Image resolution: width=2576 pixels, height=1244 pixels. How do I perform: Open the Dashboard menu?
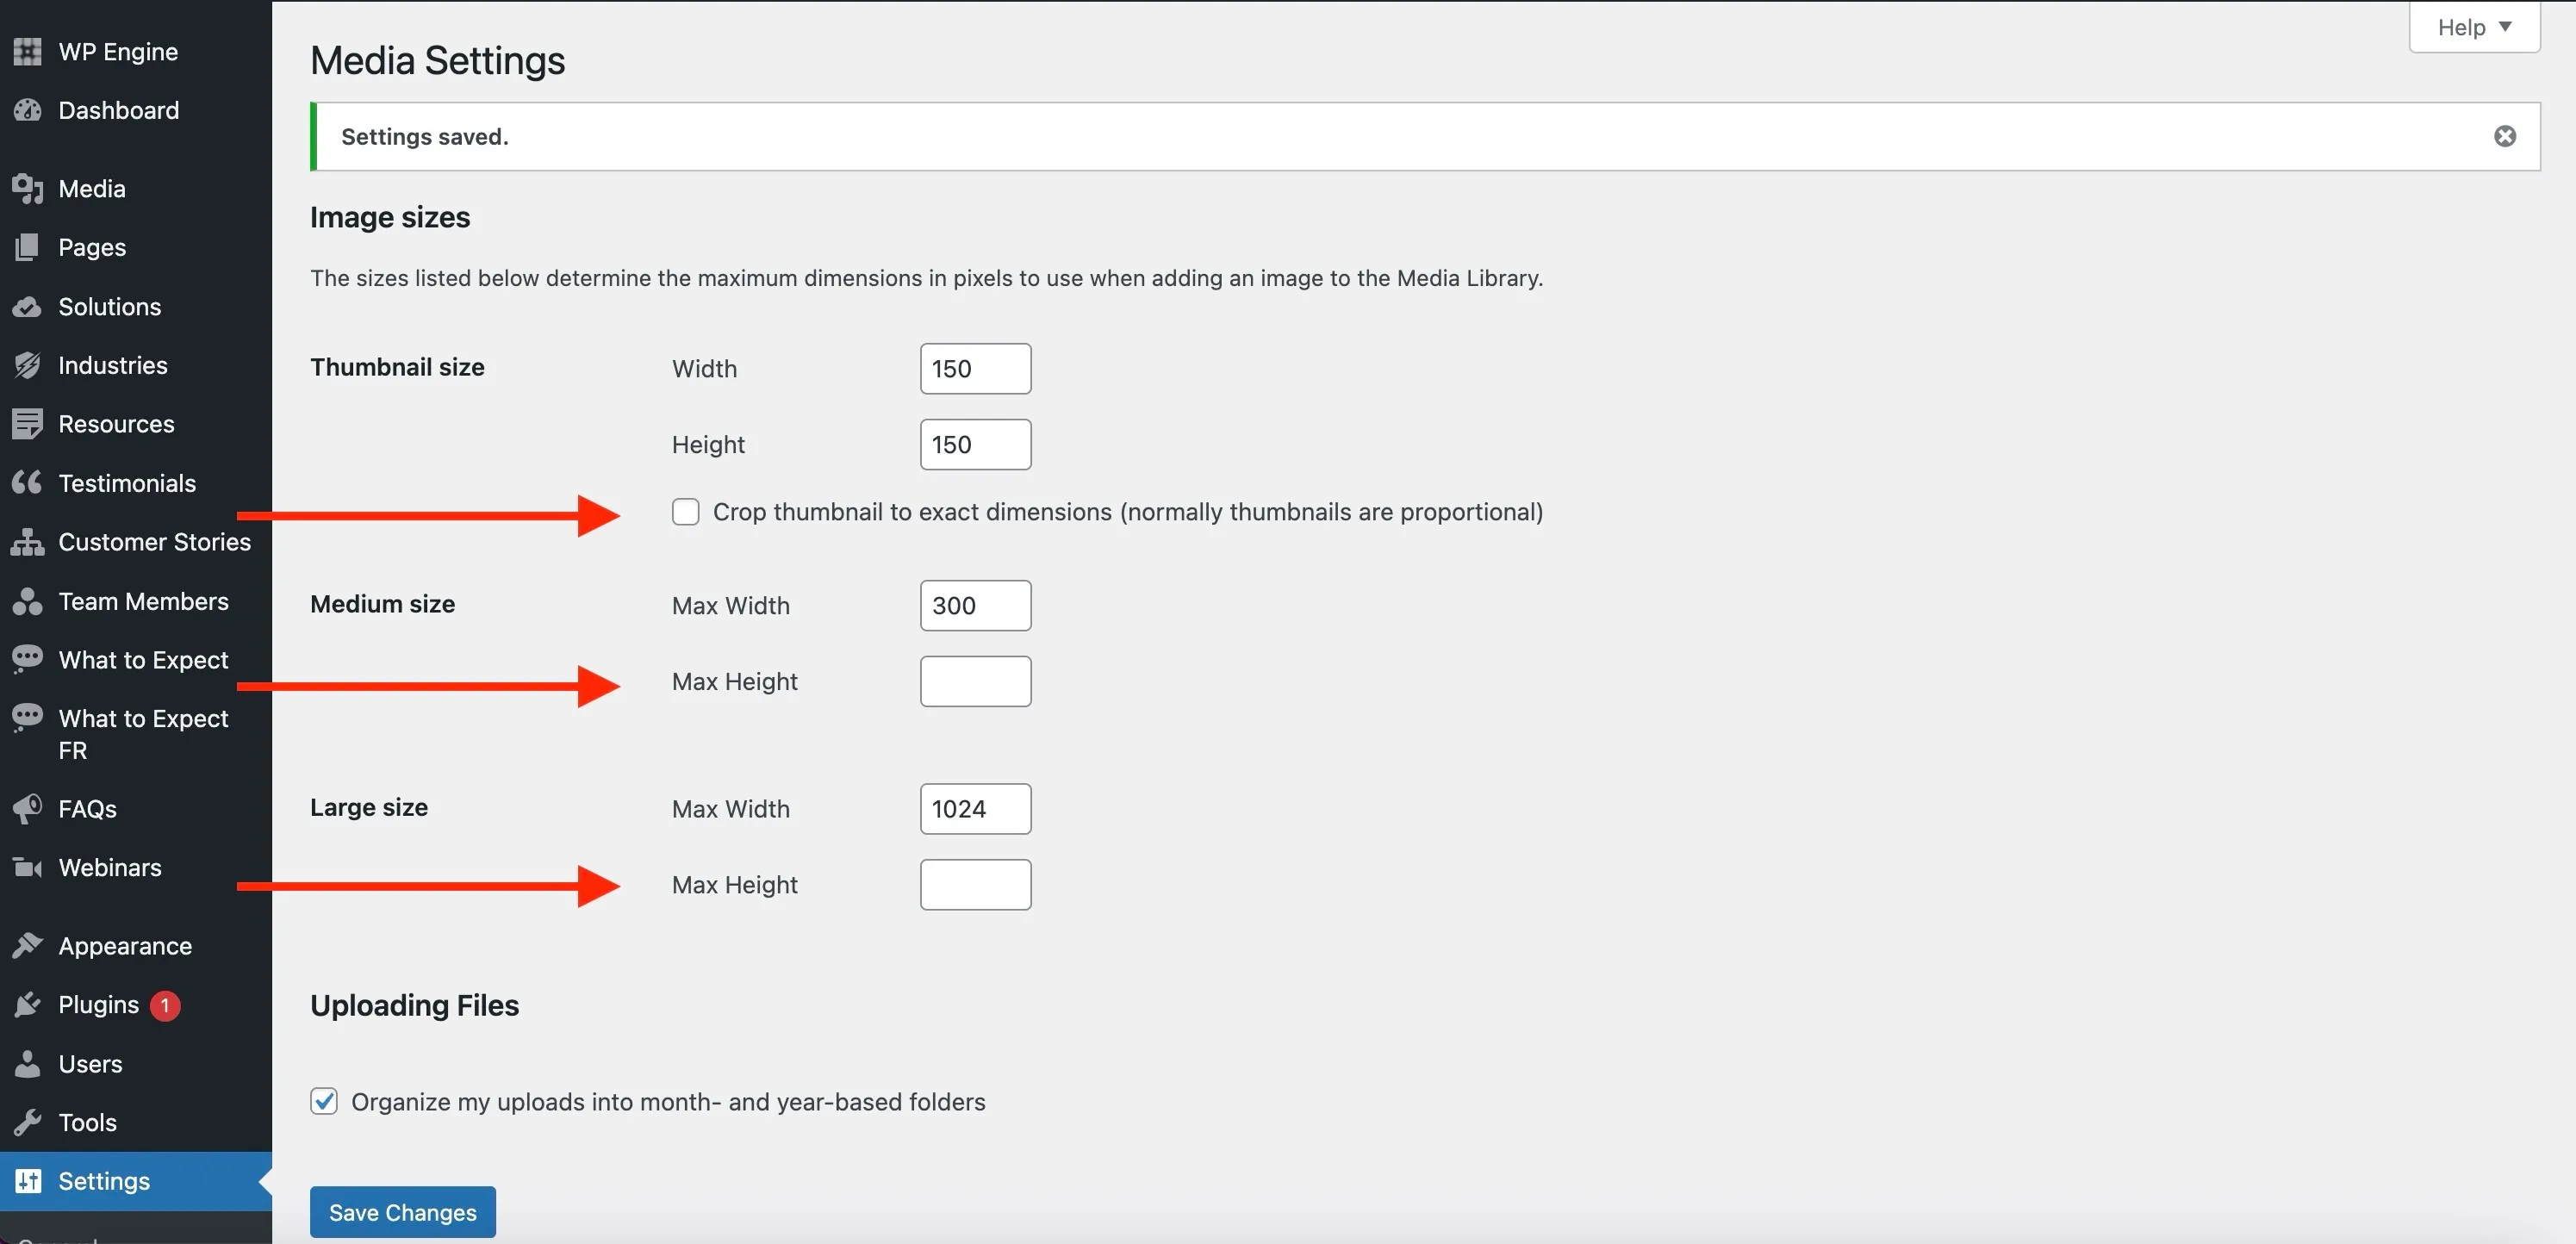click(x=118, y=110)
